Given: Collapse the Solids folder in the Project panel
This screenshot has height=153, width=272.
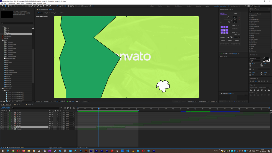Looking at the screenshot, I should [x=1, y=40].
